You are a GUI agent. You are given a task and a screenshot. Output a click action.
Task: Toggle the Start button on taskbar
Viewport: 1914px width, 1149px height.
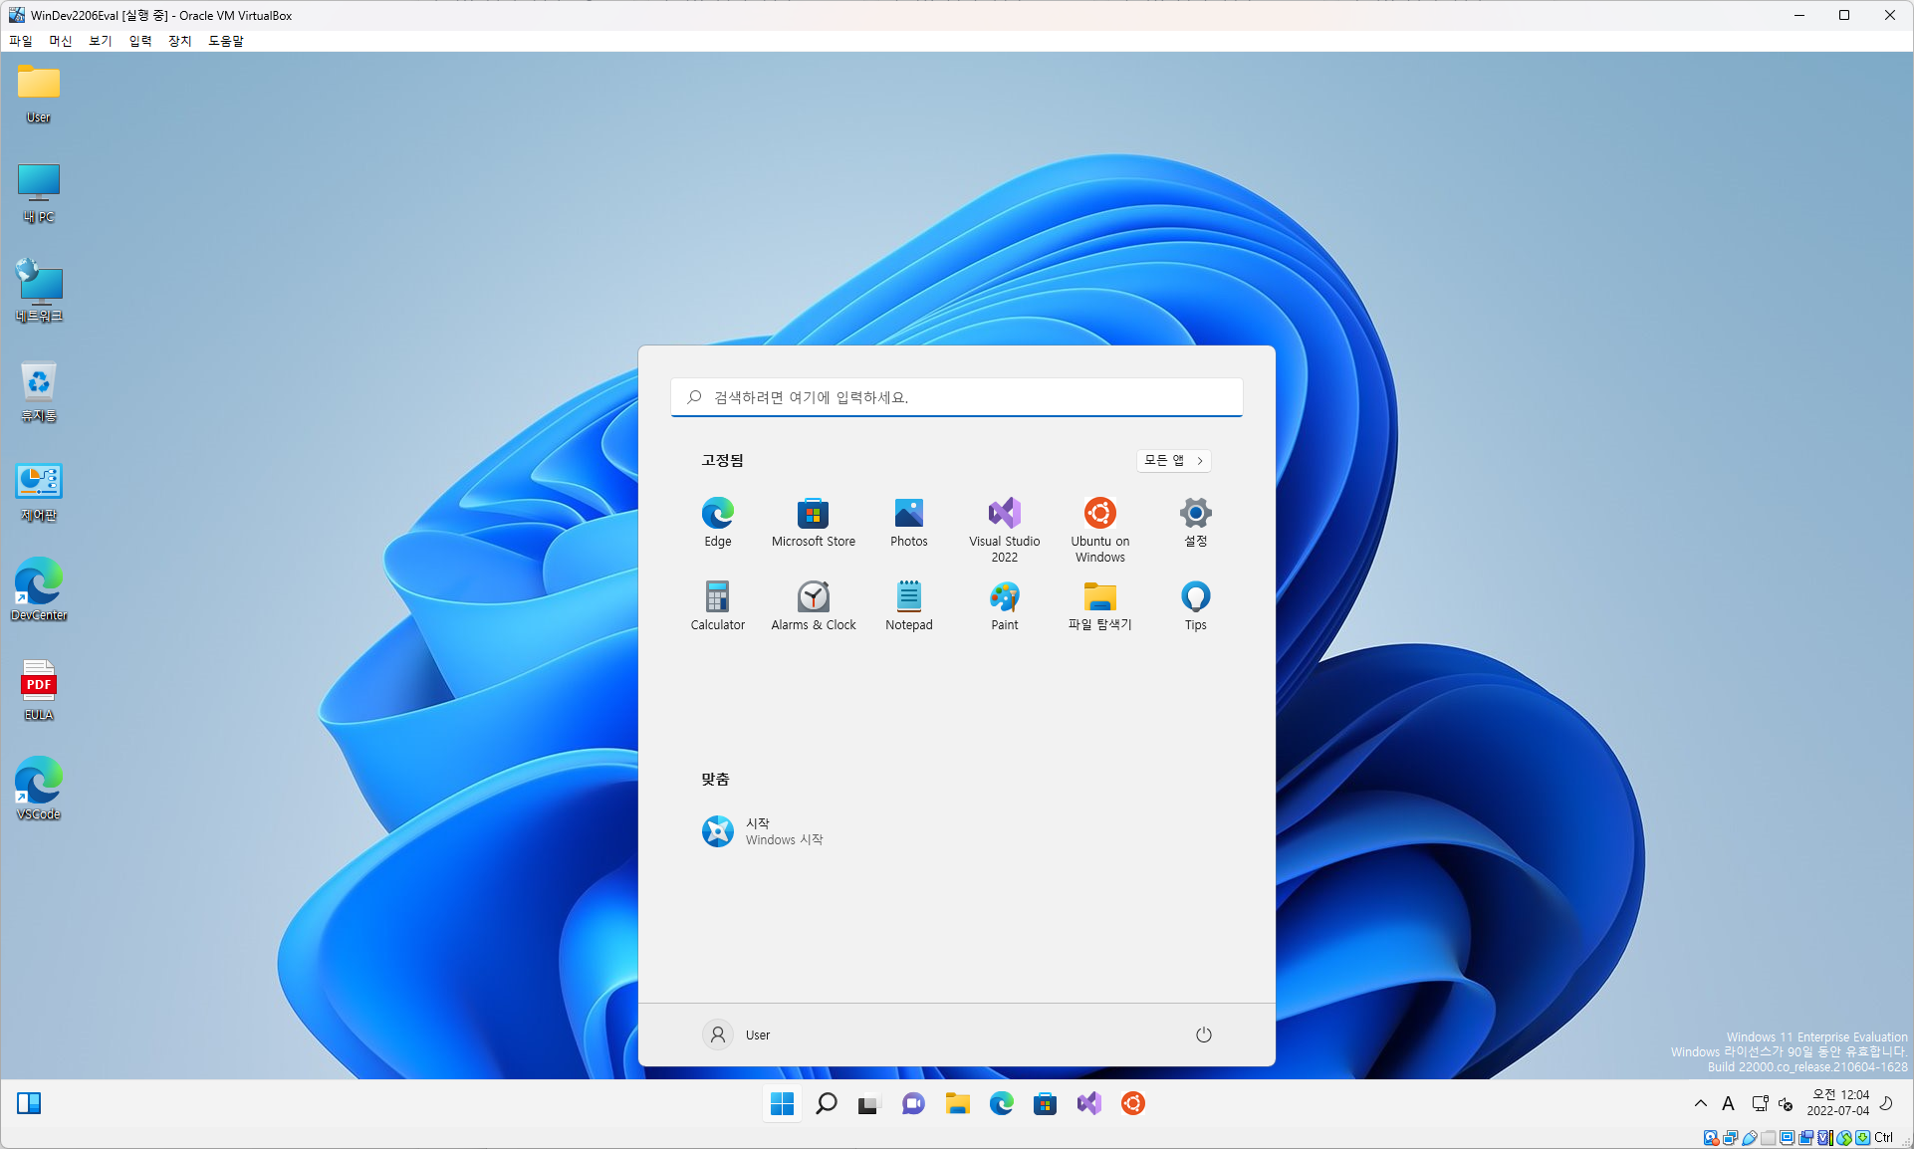(x=782, y=1103)
